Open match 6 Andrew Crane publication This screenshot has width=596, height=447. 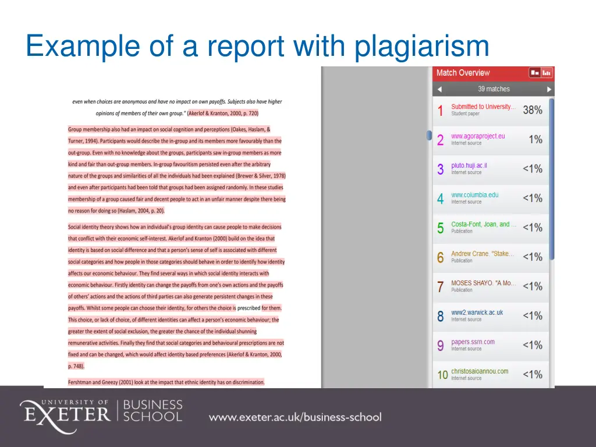click(x=491, y=257)
